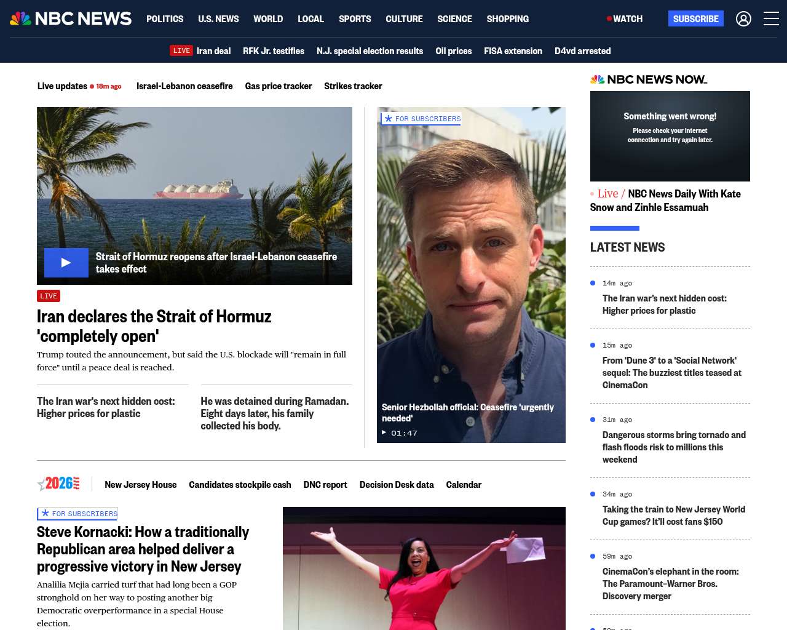
Task: Click the blue Subscribe button
Action: coord(695,19)
